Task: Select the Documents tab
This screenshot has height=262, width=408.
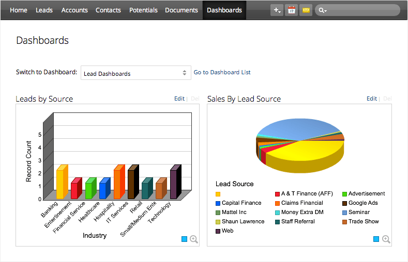Action: 182,10
